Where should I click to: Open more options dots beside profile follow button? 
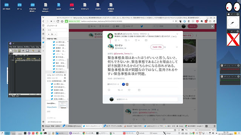click(196, 36)
